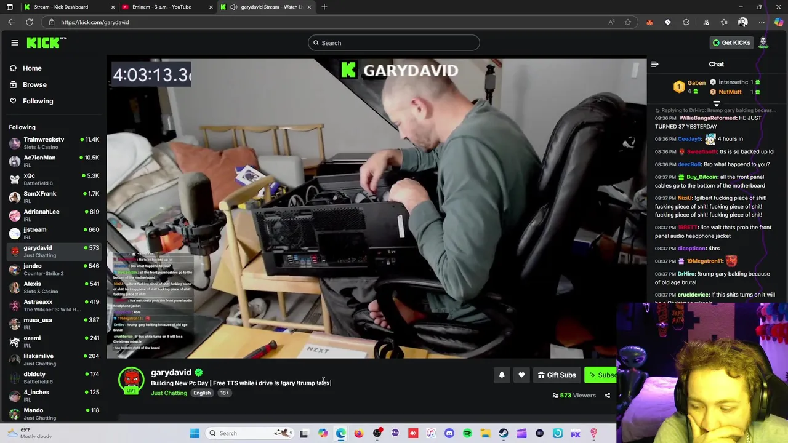Click Buy_Bitcoin username in chat

tap(702, 177)
